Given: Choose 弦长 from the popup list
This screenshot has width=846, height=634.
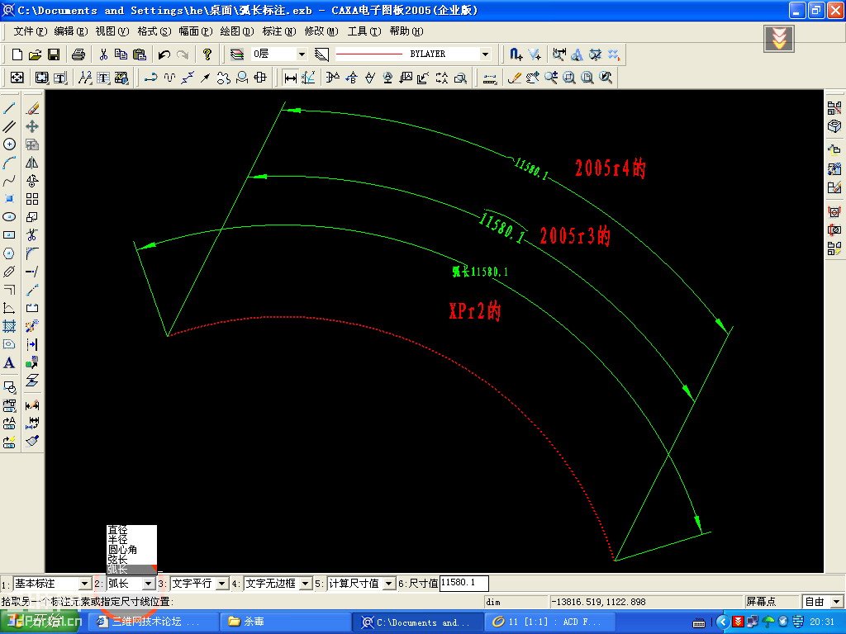Looking at the screenshot, I should coord(117,560).
